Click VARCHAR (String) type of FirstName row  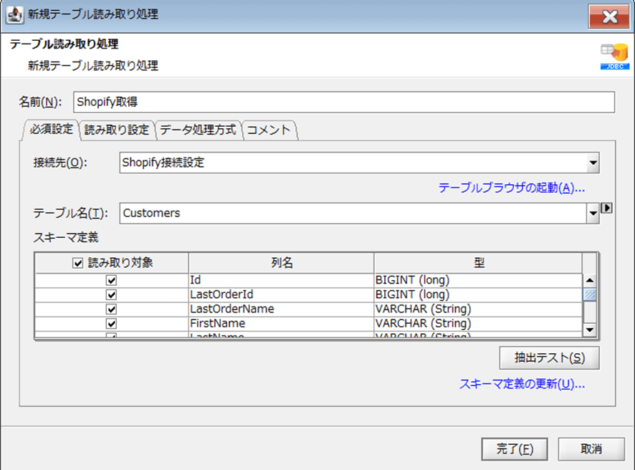coord(478,324)
